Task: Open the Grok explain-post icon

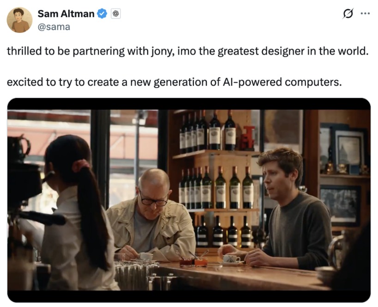Action: [348, 13]
